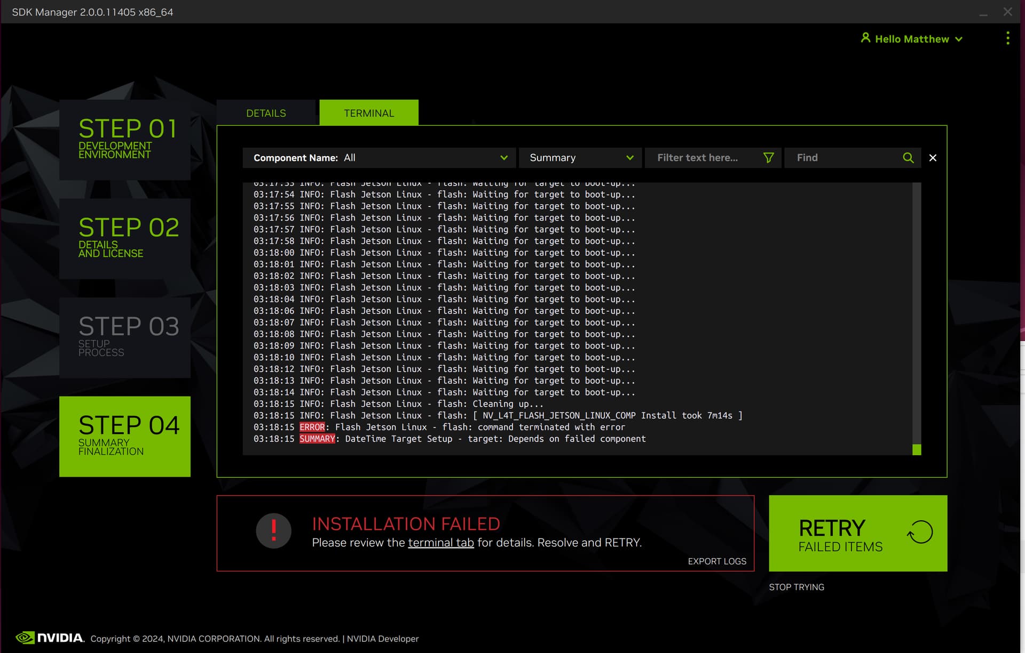Click the 'Install took 7m14s' log line

click(498, 415)
